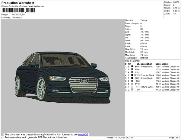Click the Audi car embroidery preview

pos(63,78)
